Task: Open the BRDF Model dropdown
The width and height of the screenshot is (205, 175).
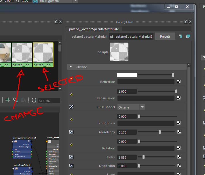Action: click(142, 107)
